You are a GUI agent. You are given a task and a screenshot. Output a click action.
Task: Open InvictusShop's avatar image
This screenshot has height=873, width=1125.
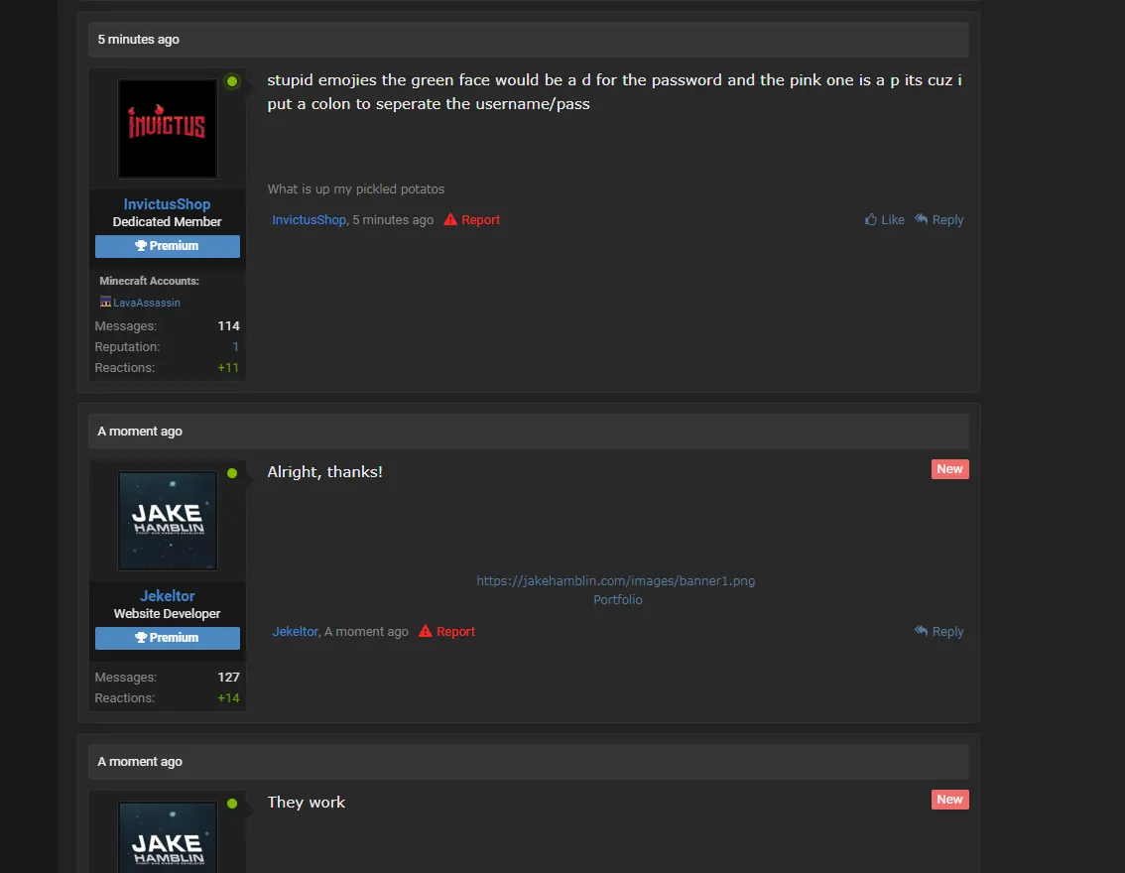[x=168, y=129]
